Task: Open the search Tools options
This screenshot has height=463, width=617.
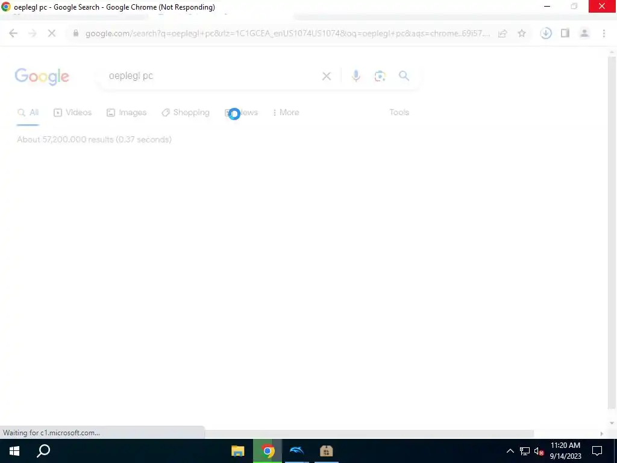Action: coord(399,112)
